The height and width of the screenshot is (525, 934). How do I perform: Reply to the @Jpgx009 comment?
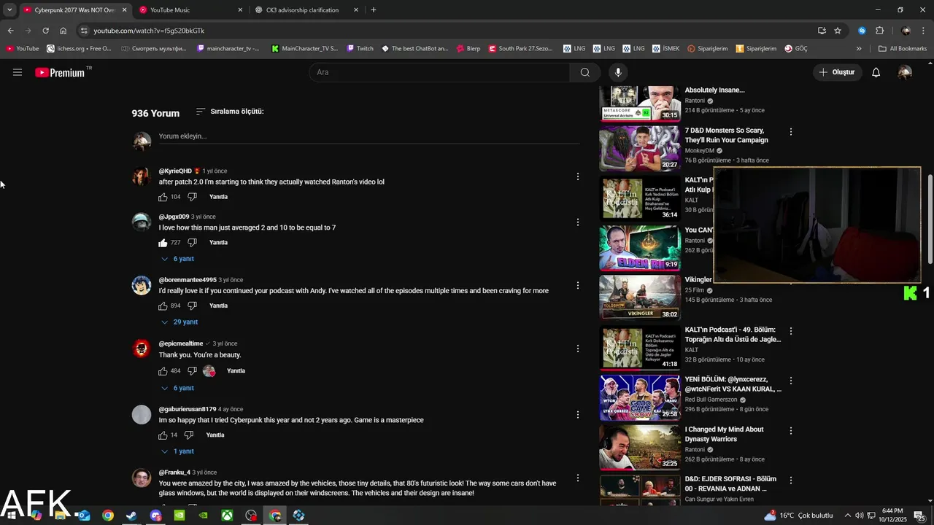(218, 242)
